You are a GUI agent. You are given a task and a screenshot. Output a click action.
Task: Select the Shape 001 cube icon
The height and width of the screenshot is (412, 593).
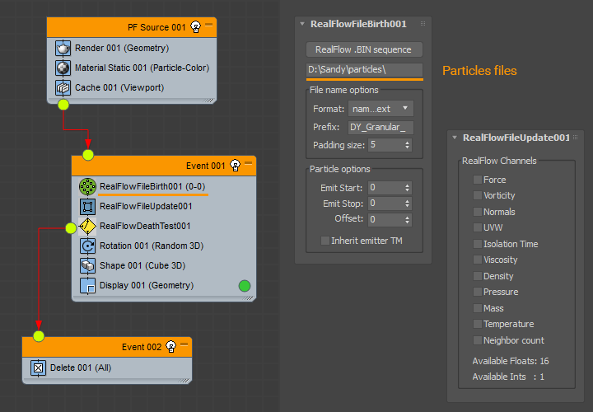click(x=87, y=265)
